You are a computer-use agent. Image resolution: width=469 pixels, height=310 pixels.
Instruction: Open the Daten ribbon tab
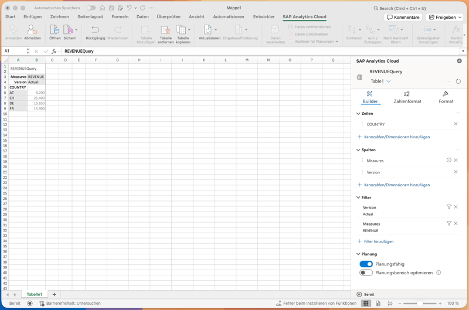click(x=142, y=17)
